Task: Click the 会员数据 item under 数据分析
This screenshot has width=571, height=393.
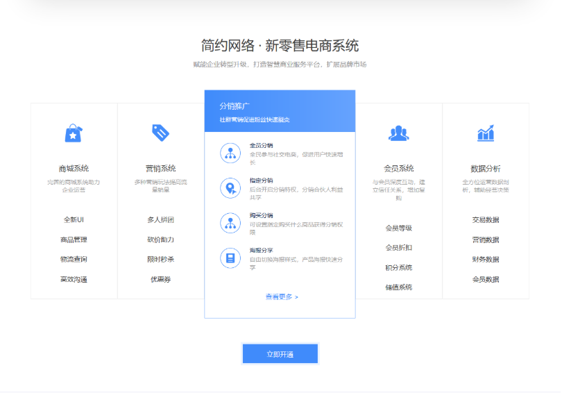Action: click(x=486, y=279)
